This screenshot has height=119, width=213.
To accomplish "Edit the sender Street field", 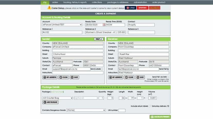I will pos(78,54).
